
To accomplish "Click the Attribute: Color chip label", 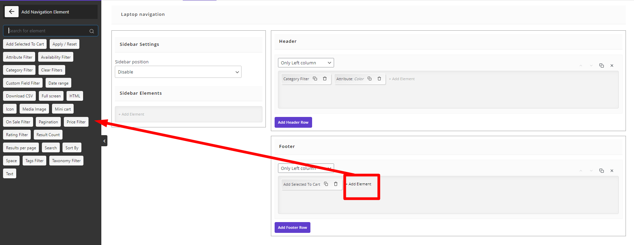I will pyautogui.click(x=350, y=79).
